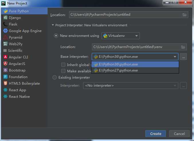
Task: Select Existing interpreter radio button
Action: tap(54, 78)
